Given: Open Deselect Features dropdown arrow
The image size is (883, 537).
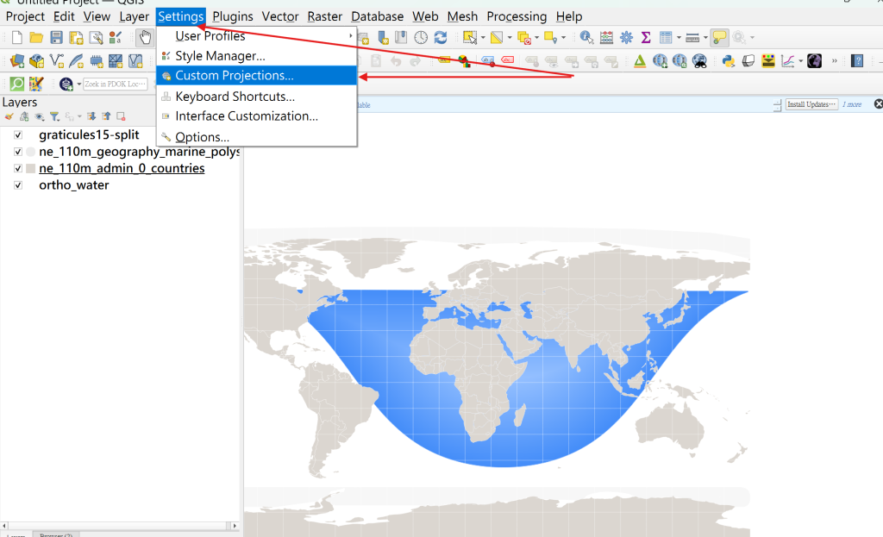Looking at the screenshot, I should (x=536, y=38).
